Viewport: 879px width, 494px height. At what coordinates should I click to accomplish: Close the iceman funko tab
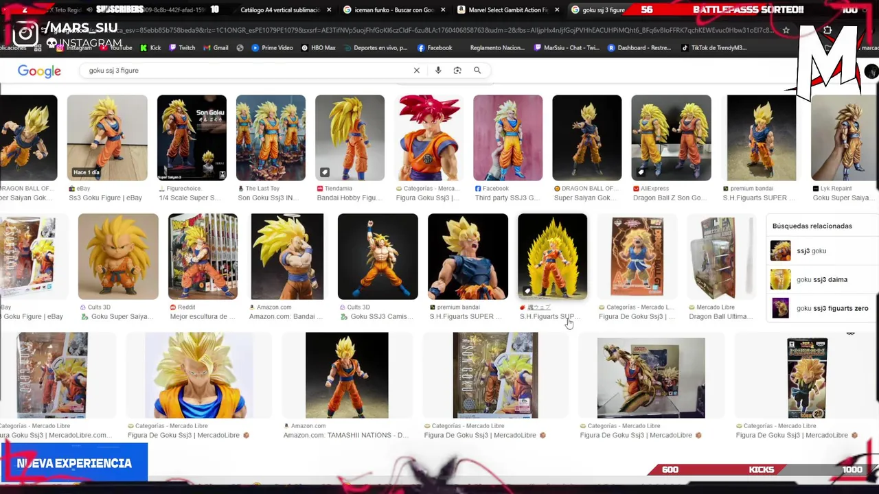pyautogui.click(x=442, y=10)
